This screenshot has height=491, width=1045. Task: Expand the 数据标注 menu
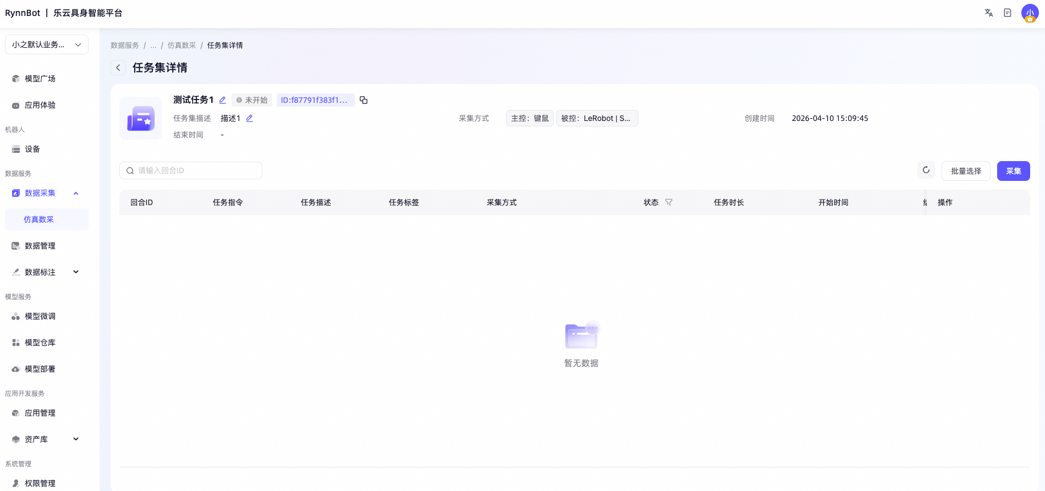coord(76,272)
